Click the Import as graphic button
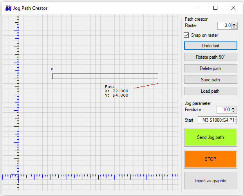Image resolution: width=244 pixels, height=196 pixels. coord(211,181)
